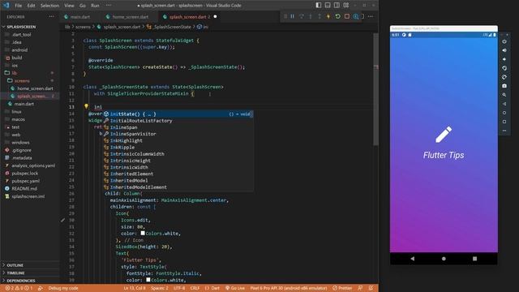Switch to home_screen.dart tab
Image resolution: width=519 pixels, height=292 pixels.
click(x=130, y=16)
